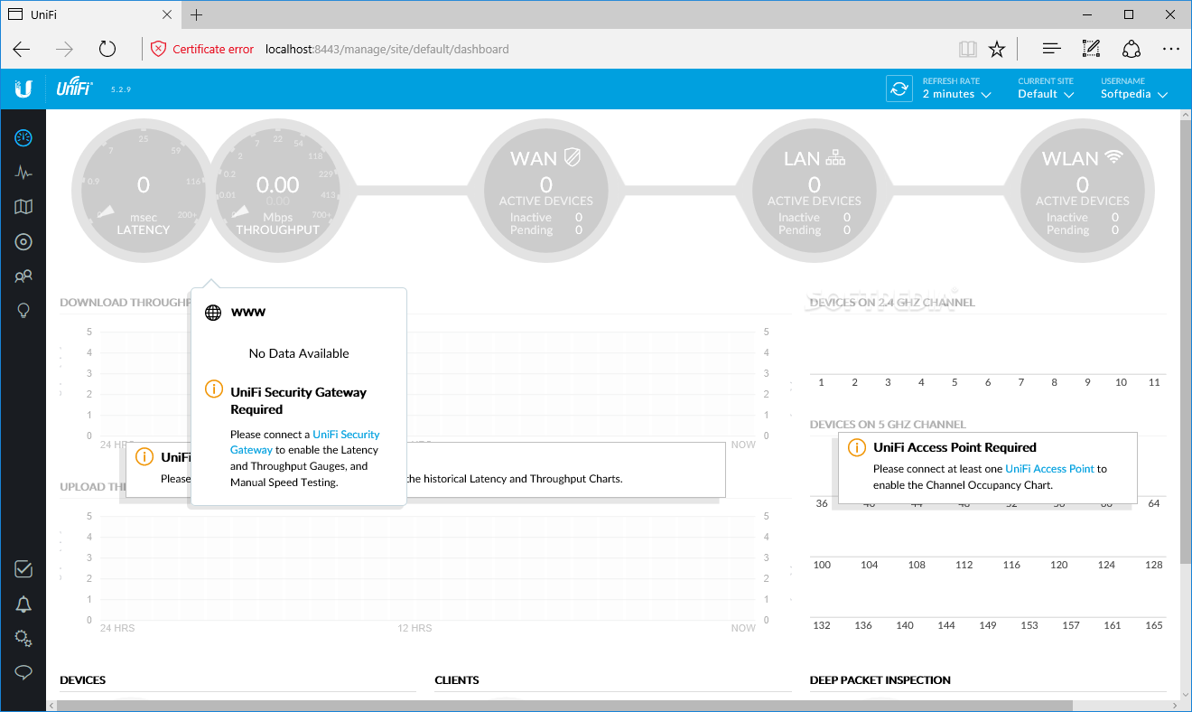The image size is (1192, 712).
Task: Click the WLAN wifi icon
Action: (x=1113, y=157)
